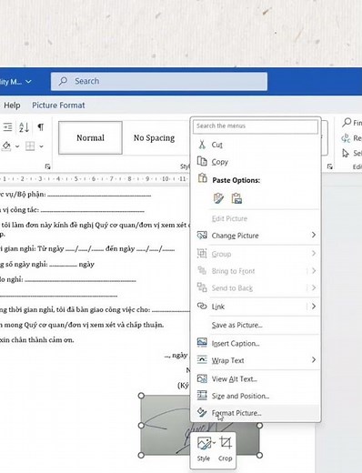Click the Crop button on mini toolbar

click(226, 449)
